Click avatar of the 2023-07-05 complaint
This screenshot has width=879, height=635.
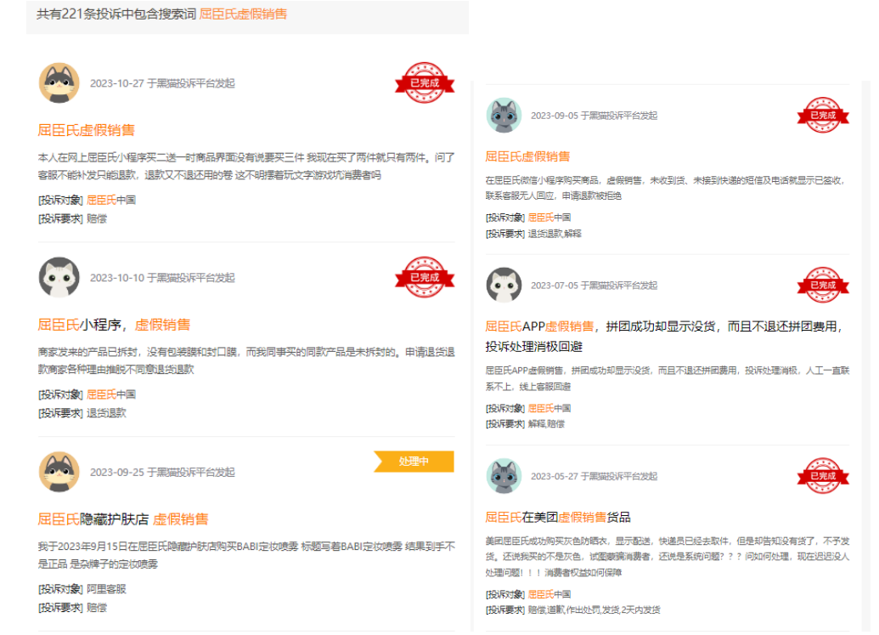coord(504,285)
